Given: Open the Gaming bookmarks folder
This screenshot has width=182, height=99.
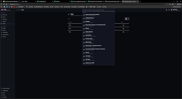Looking at the screenshot, I should click(x=46, y=7).
